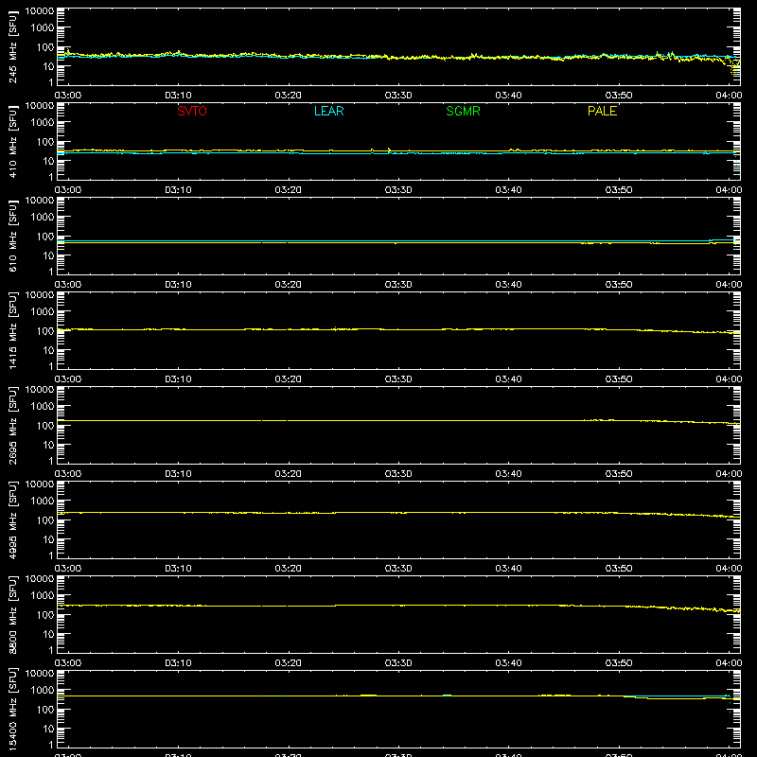This screenshot has height=757, width=757.
Task: Click 03:30 time label under 610 MHz plot
Action: [x=398, y=285]
